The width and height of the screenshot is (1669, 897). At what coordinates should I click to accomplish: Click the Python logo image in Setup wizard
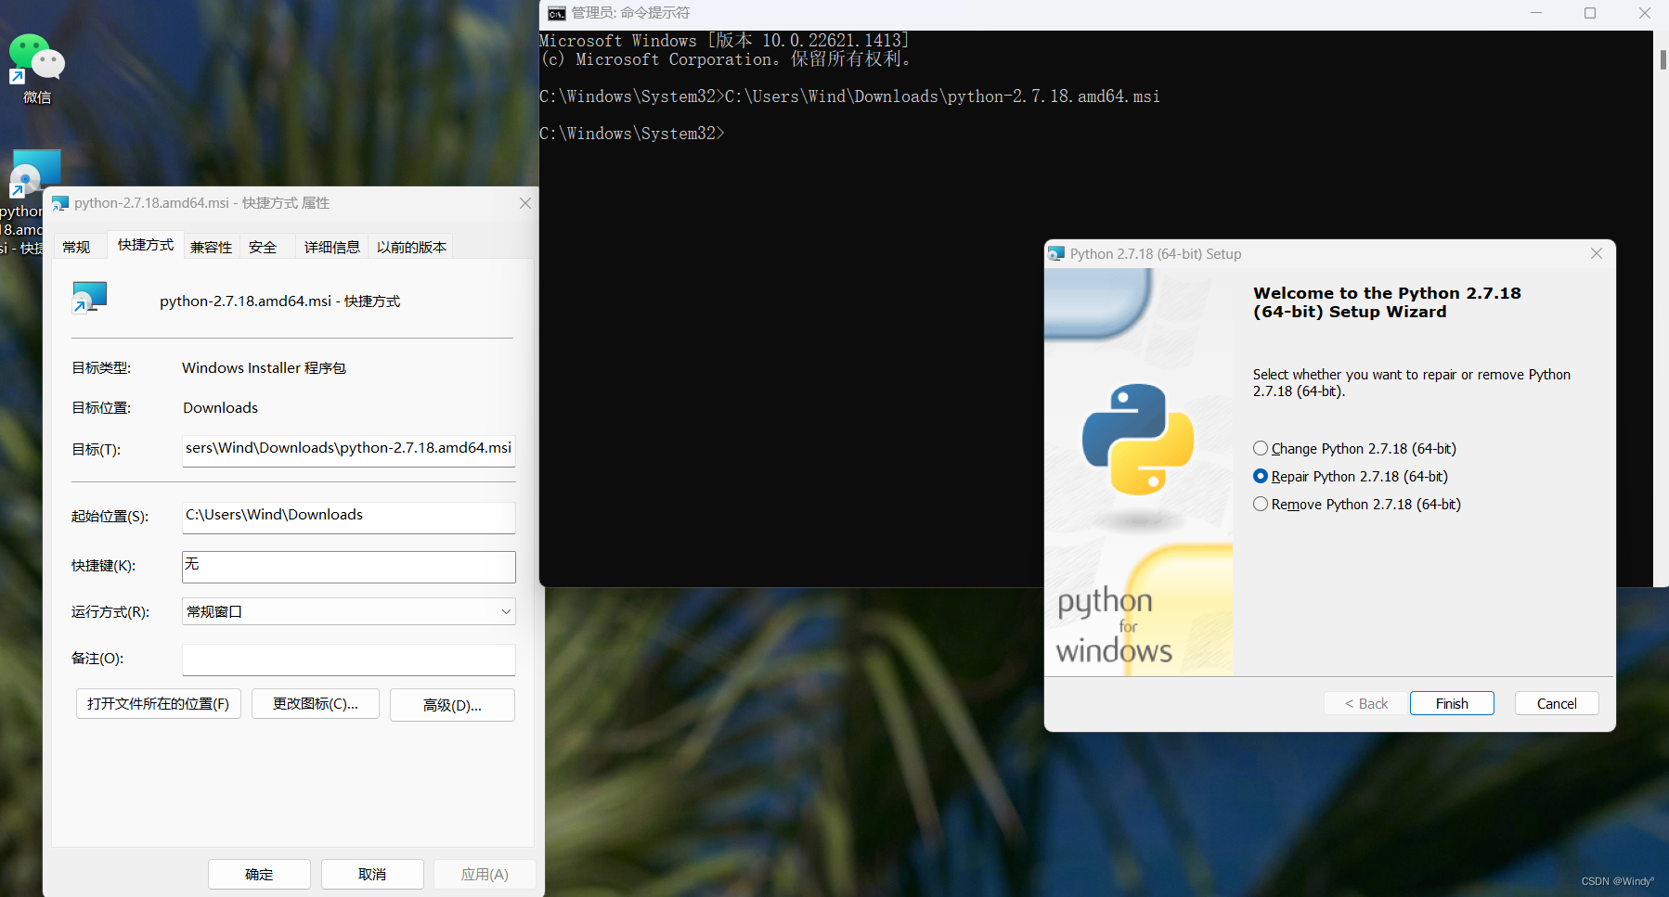1138,439
